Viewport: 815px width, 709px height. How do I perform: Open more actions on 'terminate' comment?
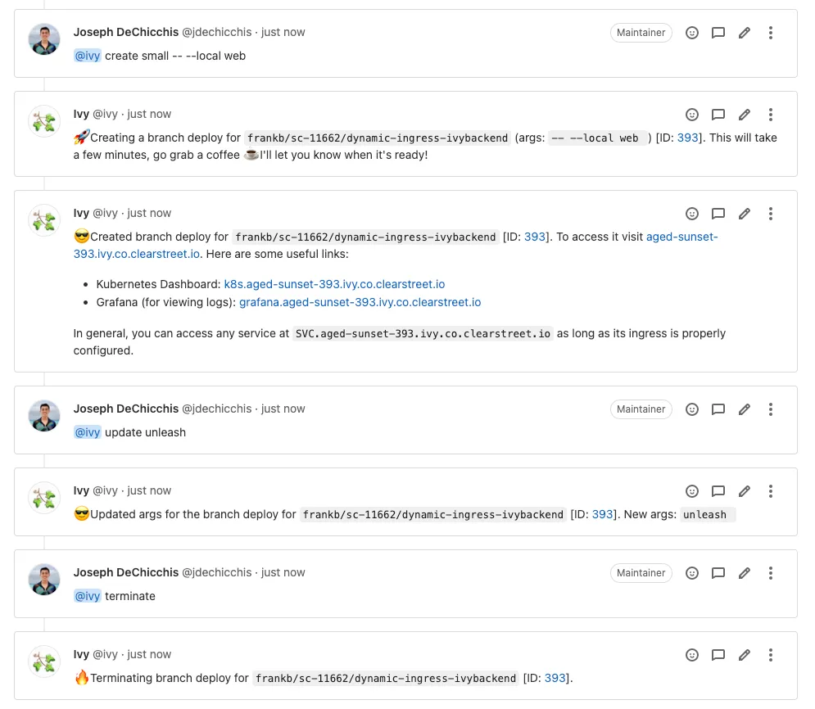coord(771,573)
